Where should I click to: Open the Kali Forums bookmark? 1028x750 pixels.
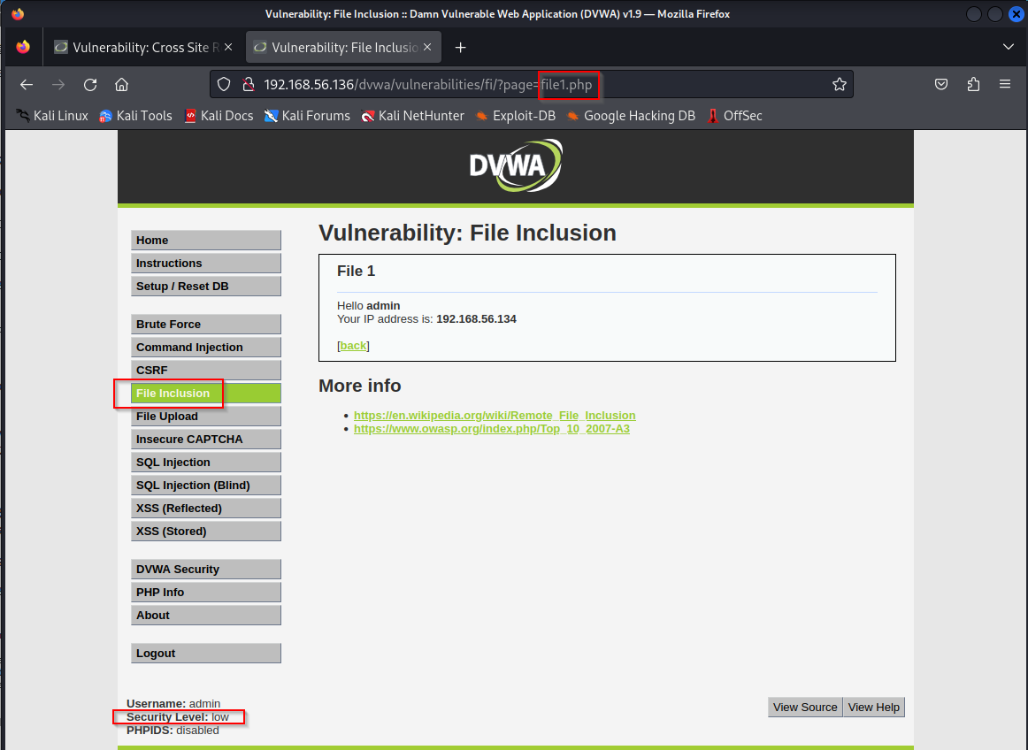coord(307,116)
